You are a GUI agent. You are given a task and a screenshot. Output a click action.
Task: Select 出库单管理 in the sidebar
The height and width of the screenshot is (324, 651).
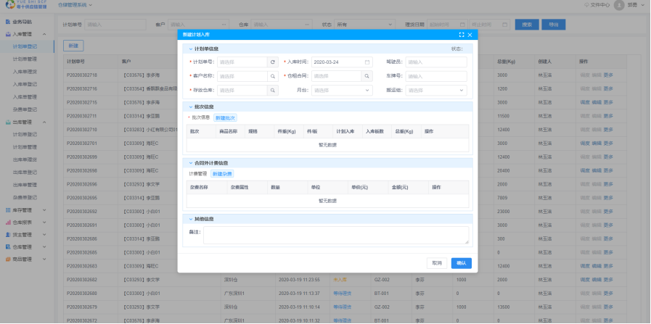(x=25, y=185)
